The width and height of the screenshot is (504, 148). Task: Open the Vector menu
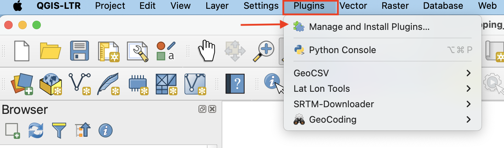tap(353, 6)
